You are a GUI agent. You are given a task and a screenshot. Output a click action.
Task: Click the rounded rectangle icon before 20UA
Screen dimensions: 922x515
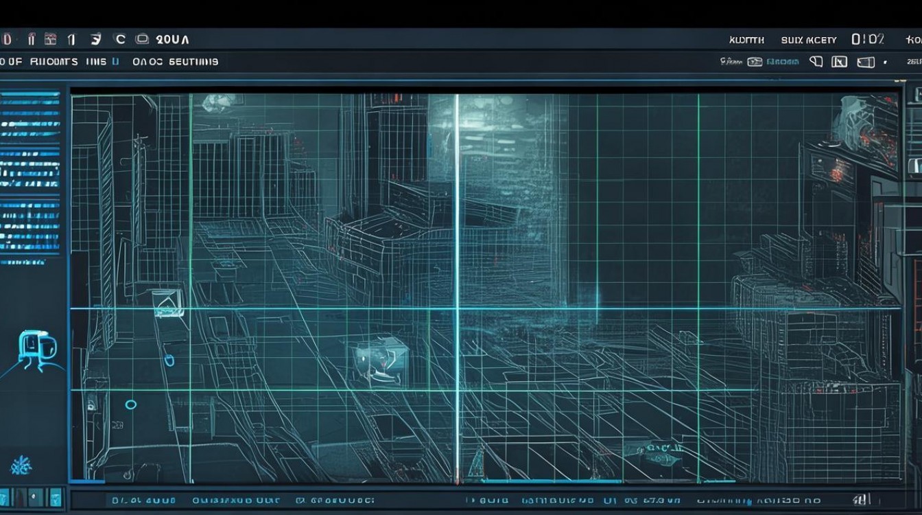pos(142,39)
